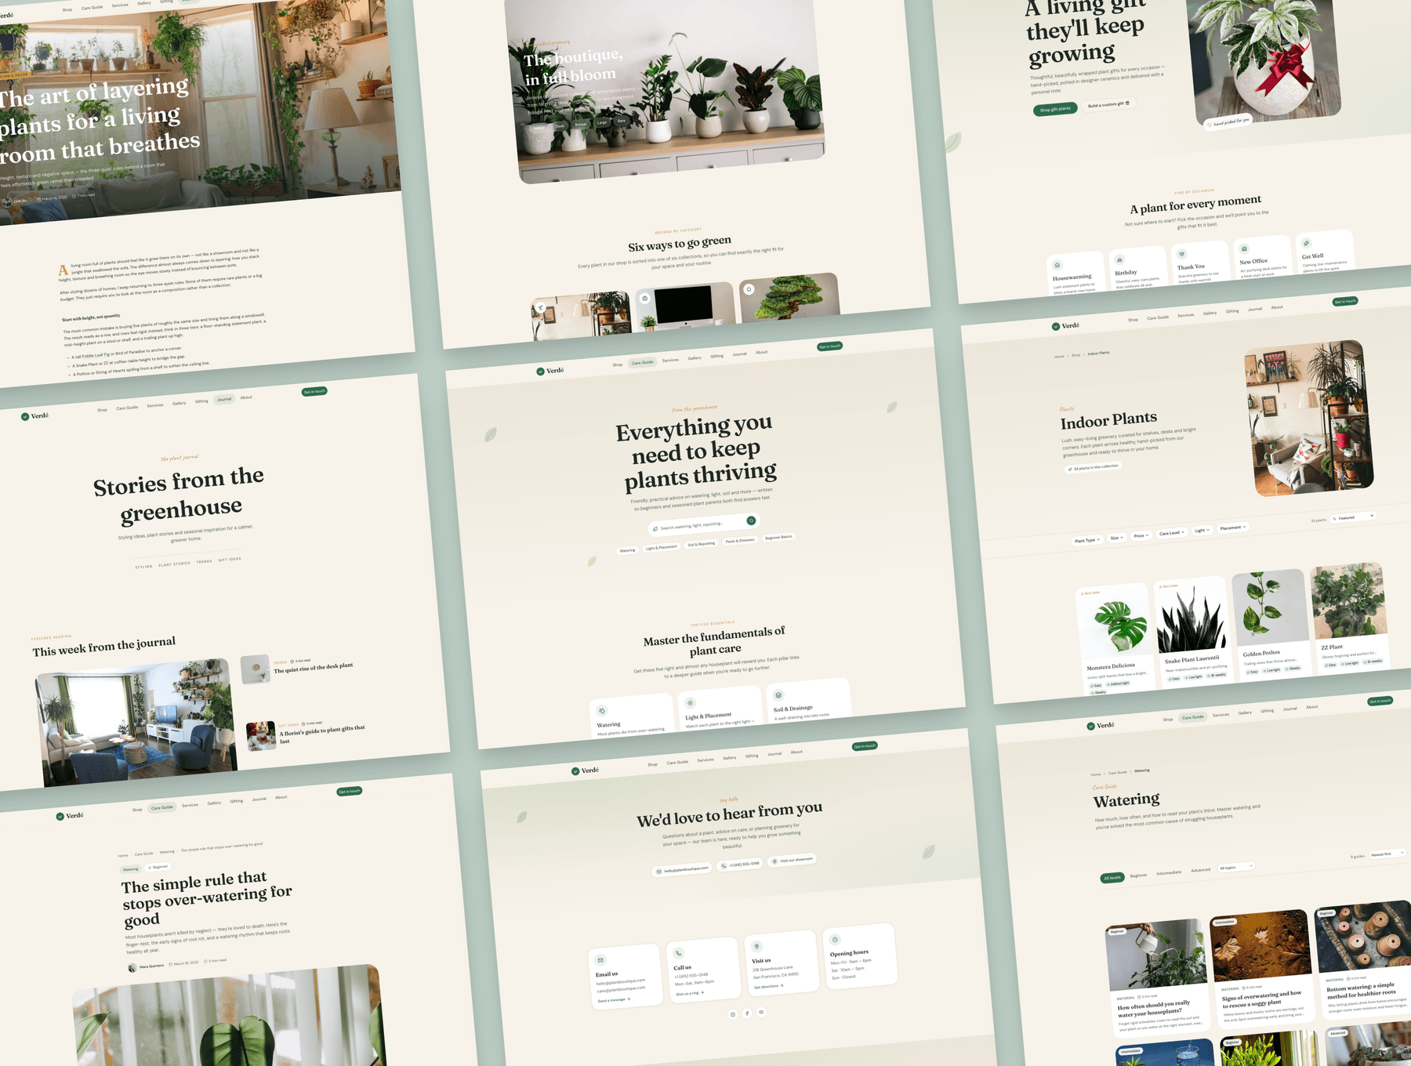Click the Visit our showroom pill
This screenshot has width=1411, height=1066.
(x=793, y=860)
